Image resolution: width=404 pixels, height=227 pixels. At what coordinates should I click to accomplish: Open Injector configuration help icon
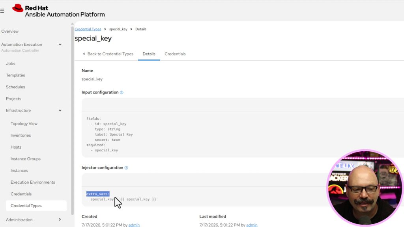coord(126,168)
